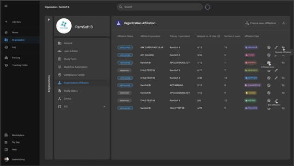This screenshot has width=294, height=166.
Task: Remove affiliation in the DIAGNOSTICS row
Action: pyautogui.click(x=283, y=85)
